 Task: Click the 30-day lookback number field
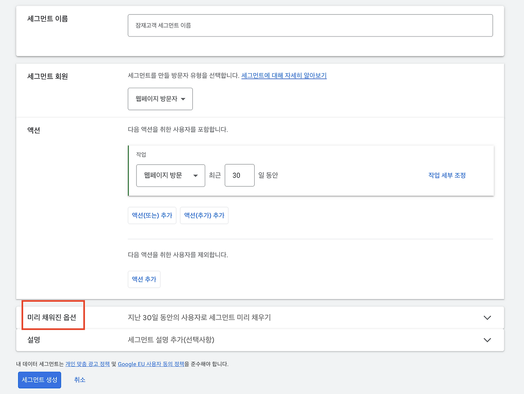click(x=239, y=175)
